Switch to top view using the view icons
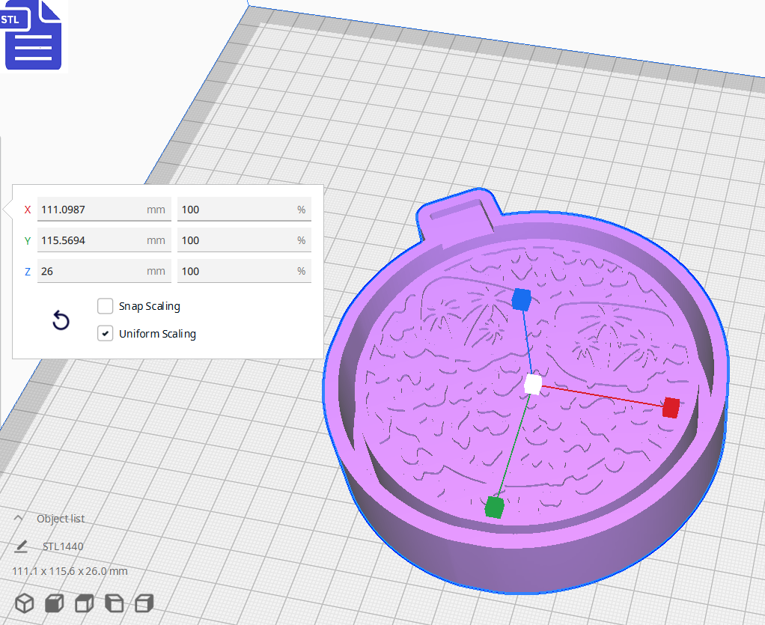This screenshot has height=625, width=765. 84,603
